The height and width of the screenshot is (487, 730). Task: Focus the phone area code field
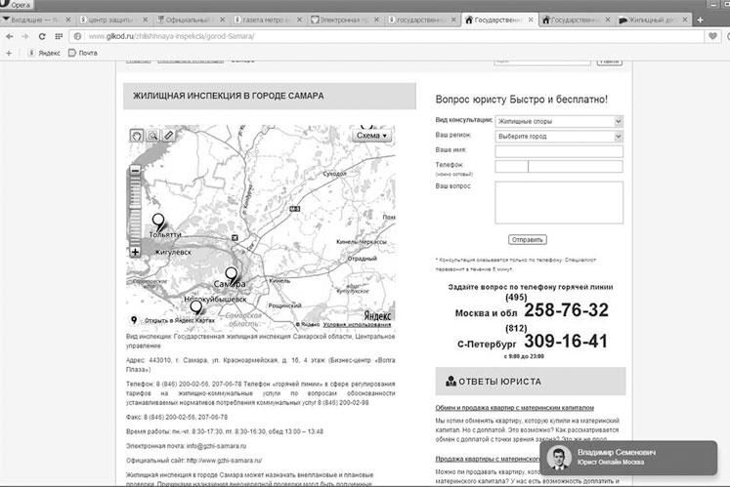(511, 167)
